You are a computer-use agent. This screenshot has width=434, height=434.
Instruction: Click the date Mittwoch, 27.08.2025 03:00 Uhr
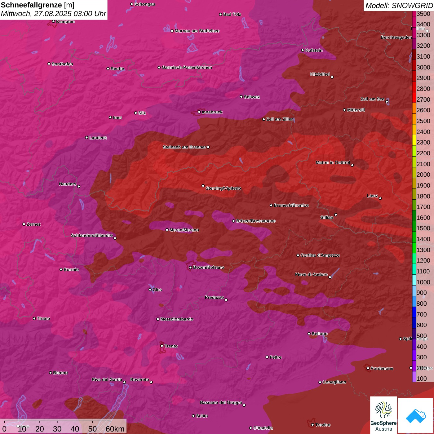click(x=53, y=14)
